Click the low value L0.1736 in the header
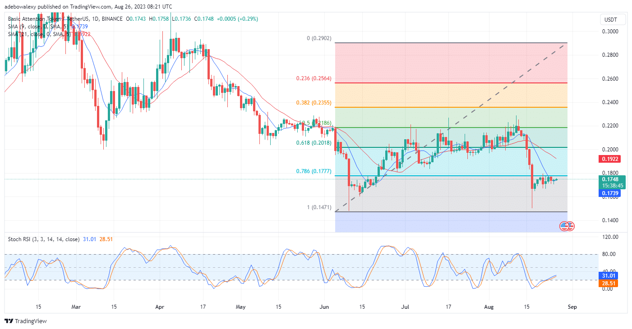 pyautogui.click(x=182, y=19)
